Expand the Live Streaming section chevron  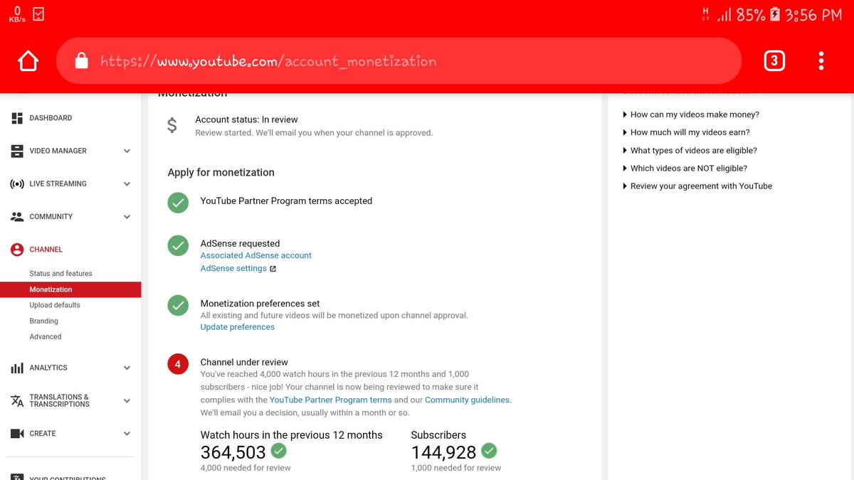point(127,183)
